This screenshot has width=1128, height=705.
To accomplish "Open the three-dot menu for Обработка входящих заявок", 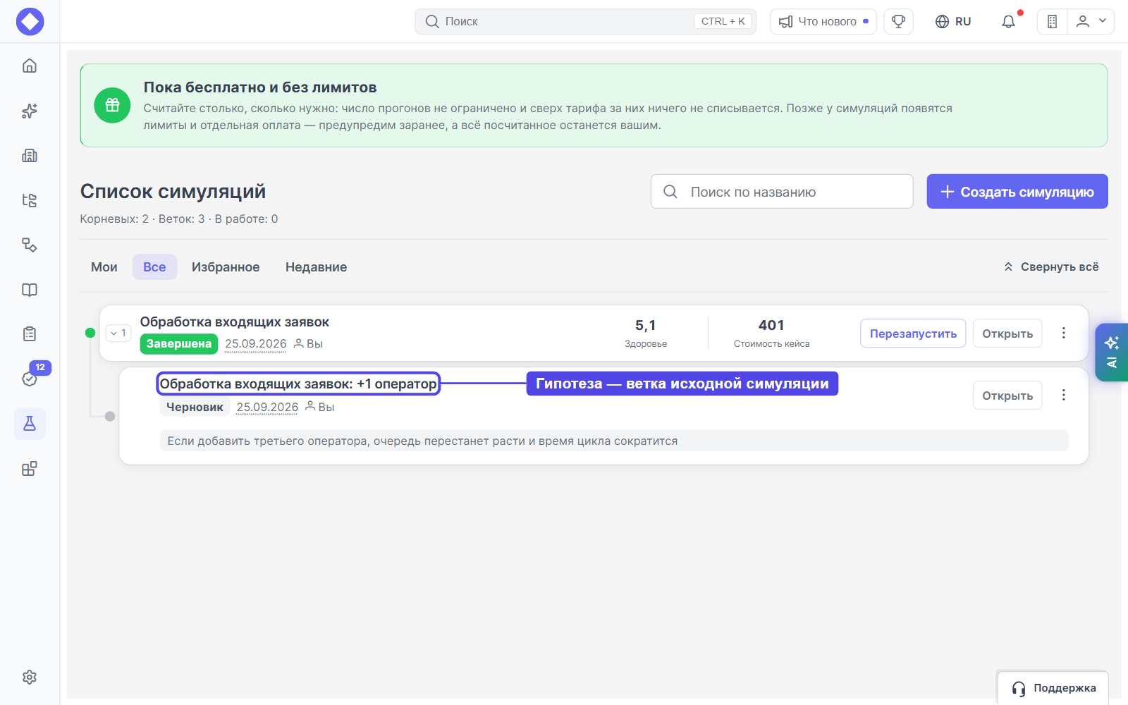I will pos(1064,333).
